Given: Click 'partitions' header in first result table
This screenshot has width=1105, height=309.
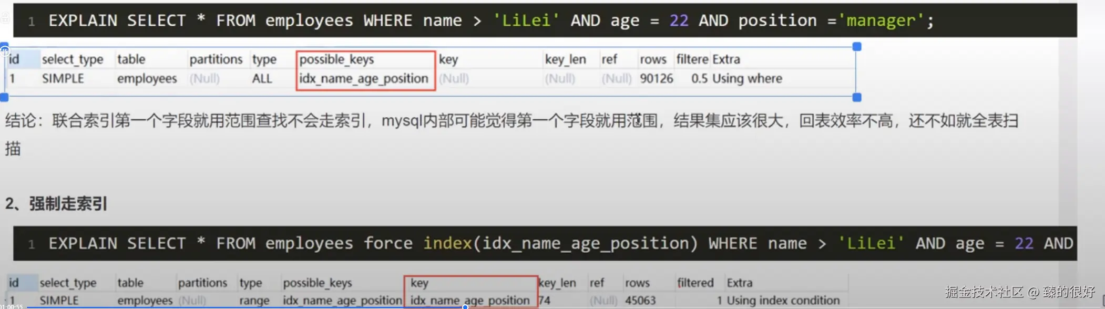Looking at the screenshot, I should (216, 59).
